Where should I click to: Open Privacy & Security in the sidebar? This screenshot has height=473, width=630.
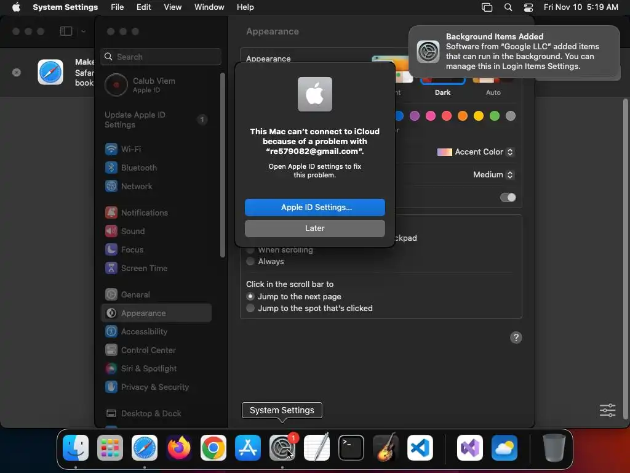coord(156,387)
